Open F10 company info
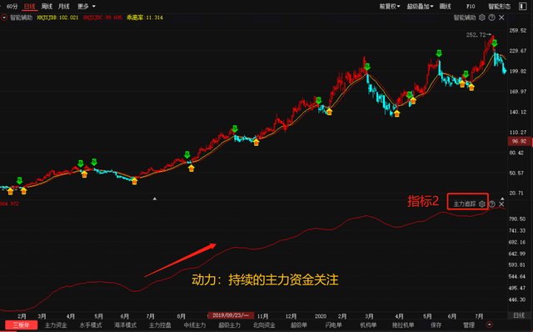533x332 pixels. [x=471, y=7]
